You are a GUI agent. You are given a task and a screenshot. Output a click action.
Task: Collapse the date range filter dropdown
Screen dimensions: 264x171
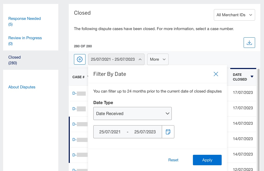click(116, 59)
